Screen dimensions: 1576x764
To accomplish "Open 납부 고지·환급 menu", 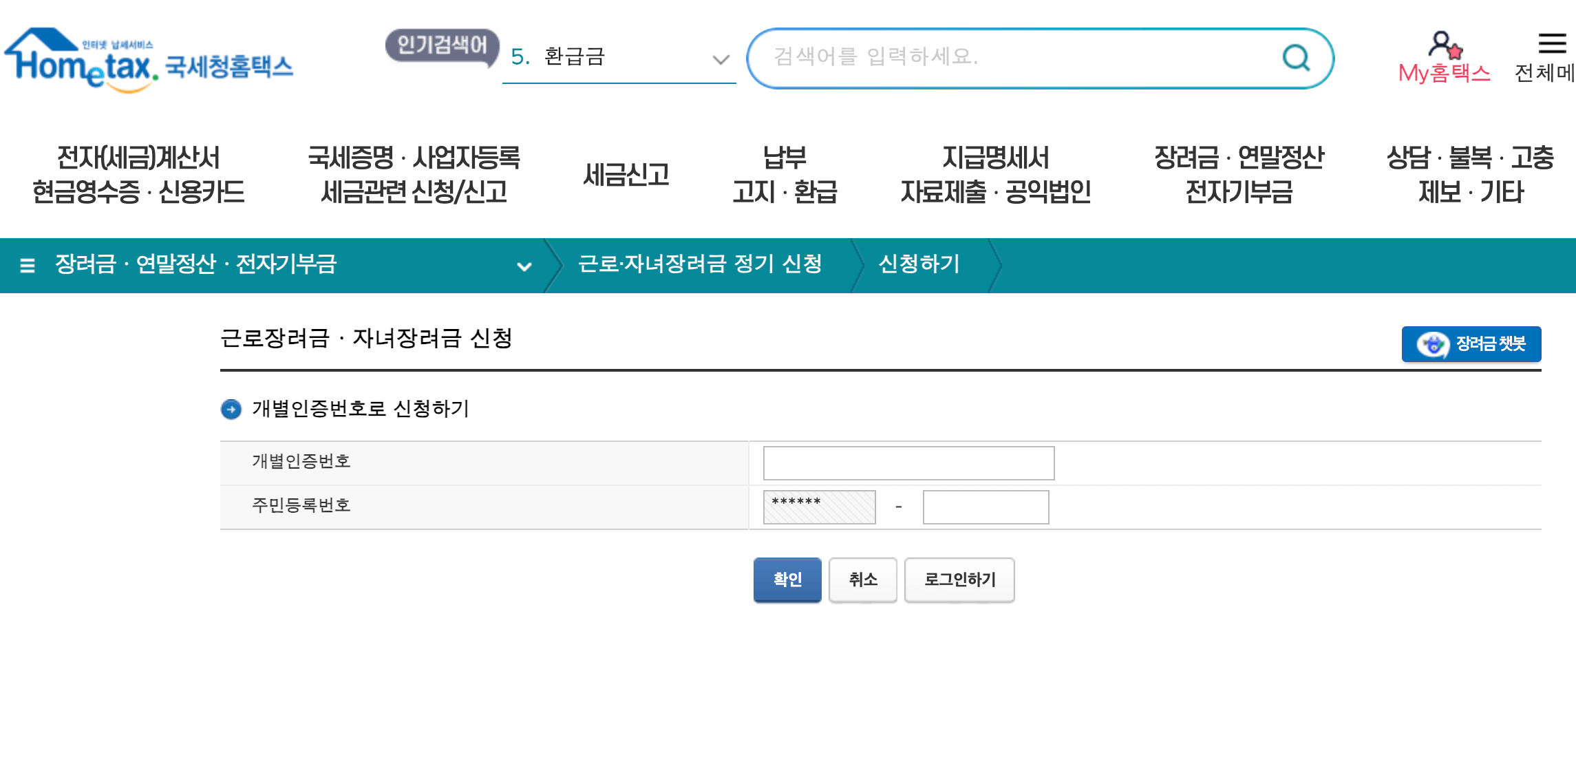I will click(784, 175).
